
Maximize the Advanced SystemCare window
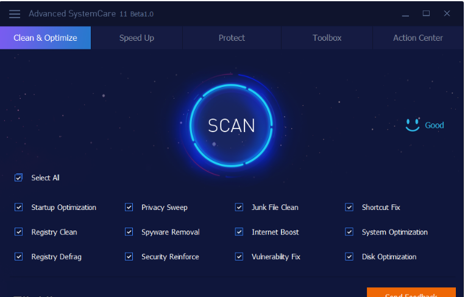click(x=426, y=13)
